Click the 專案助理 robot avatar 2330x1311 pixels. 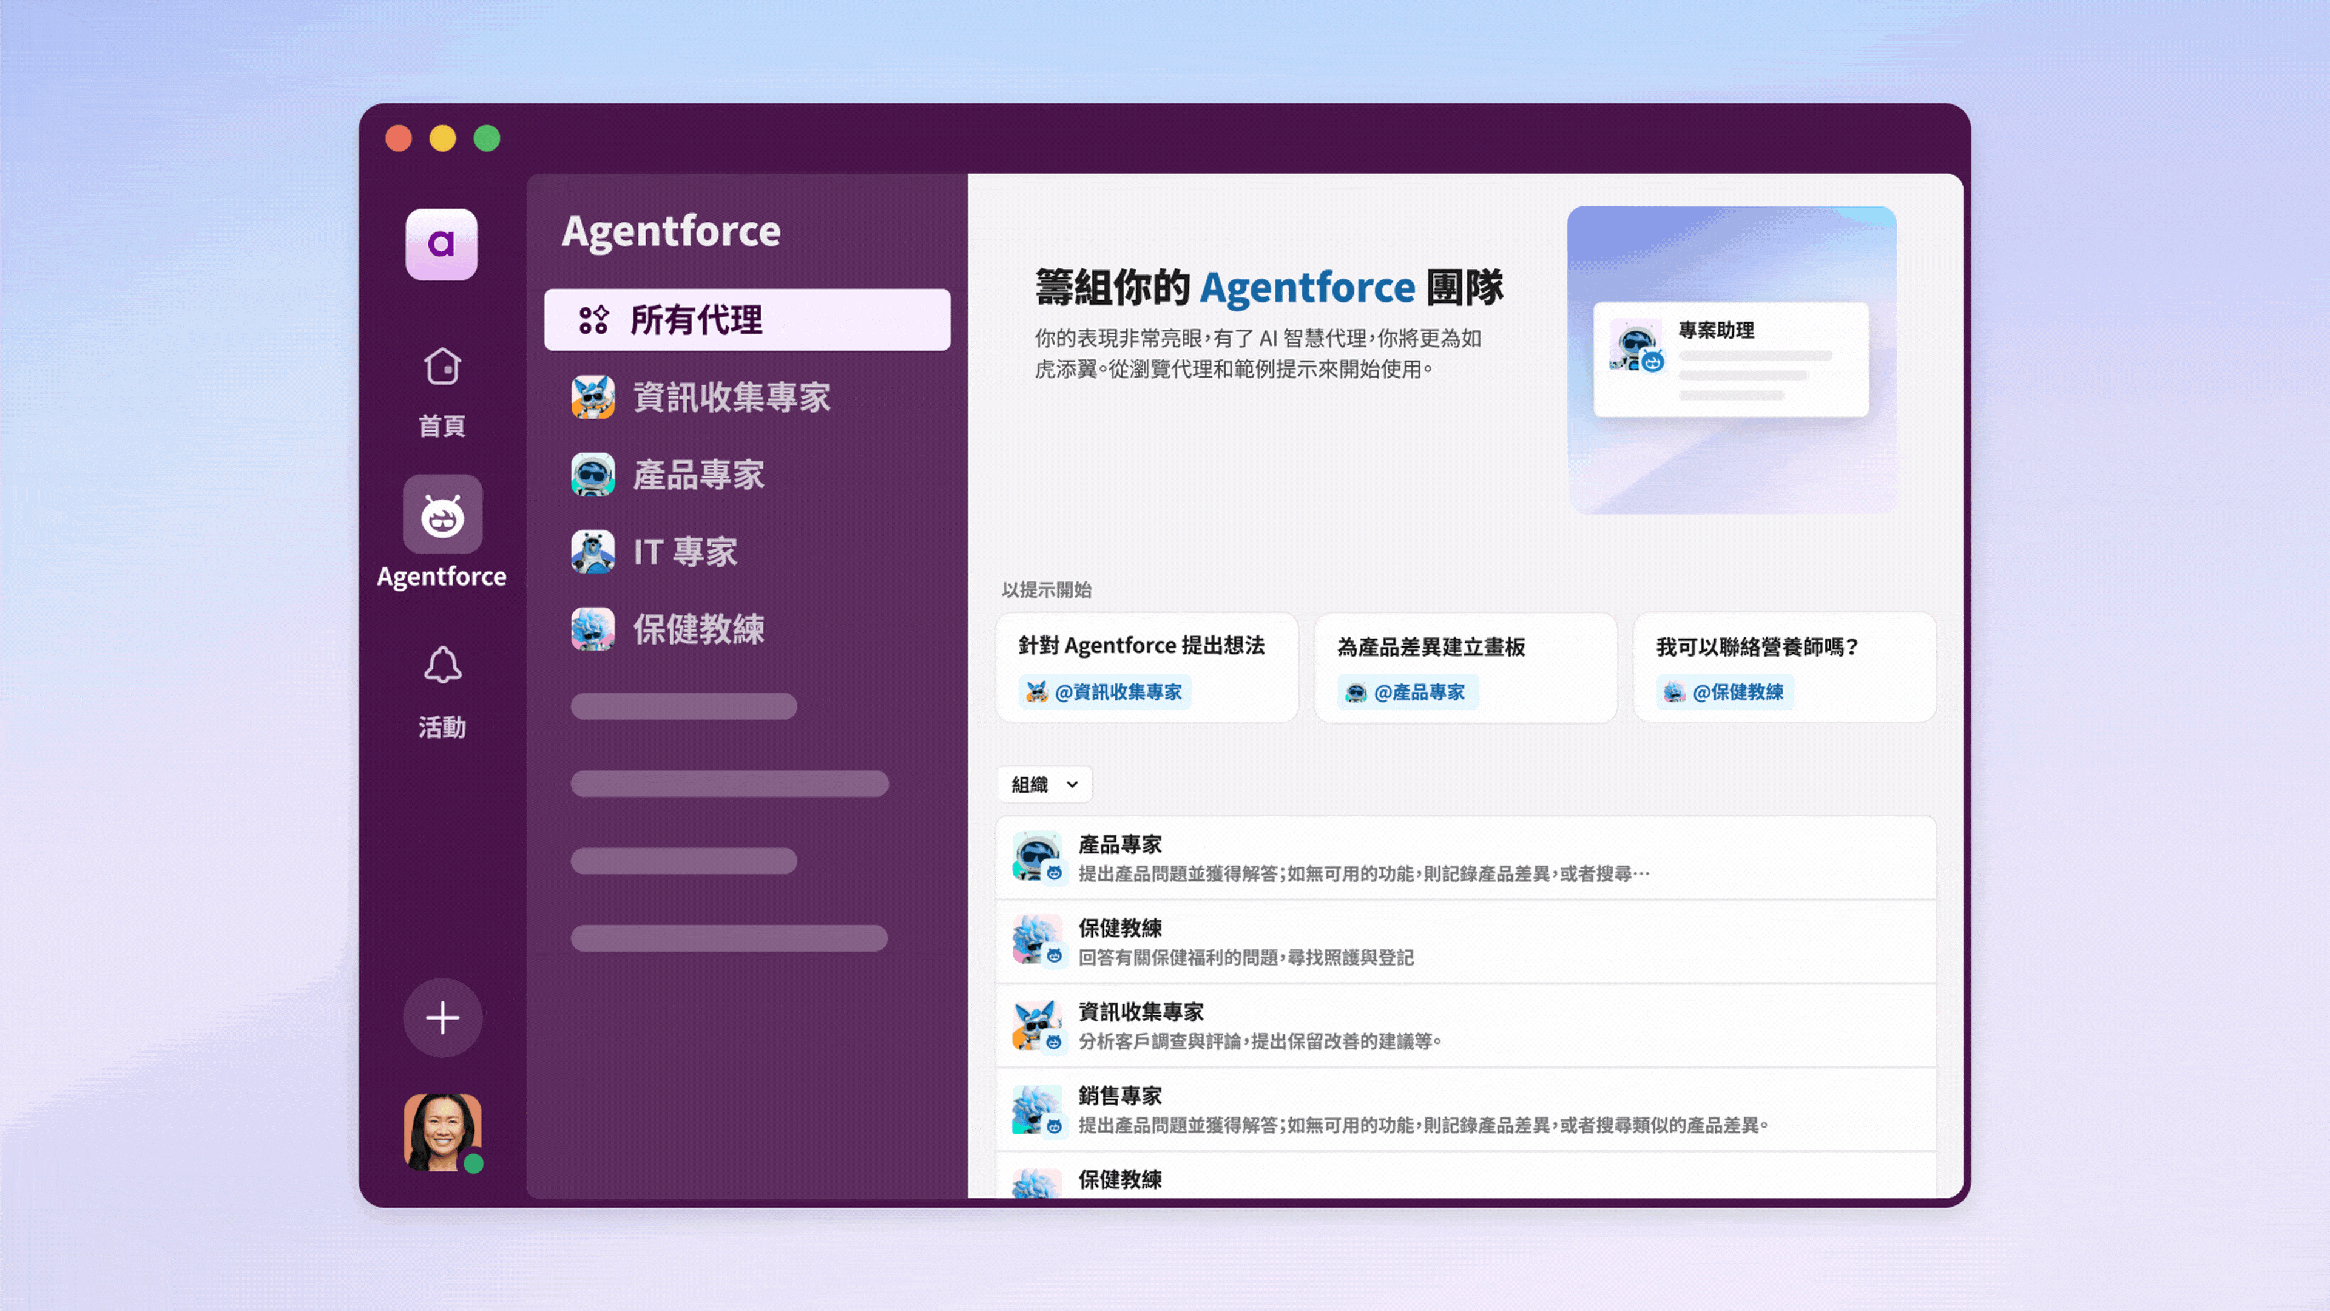pos(1636,345)
